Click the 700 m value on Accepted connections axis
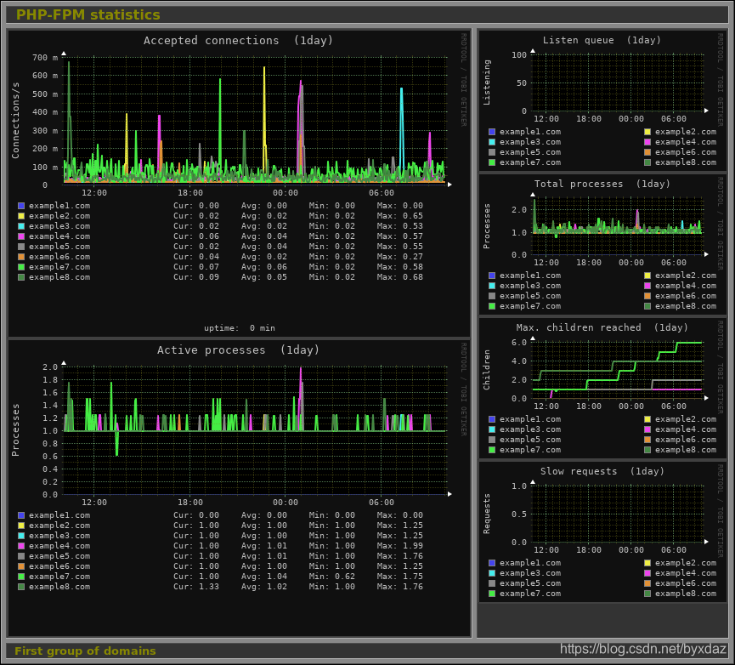Screen dimensions: 735x665 (x=45, y=58)
